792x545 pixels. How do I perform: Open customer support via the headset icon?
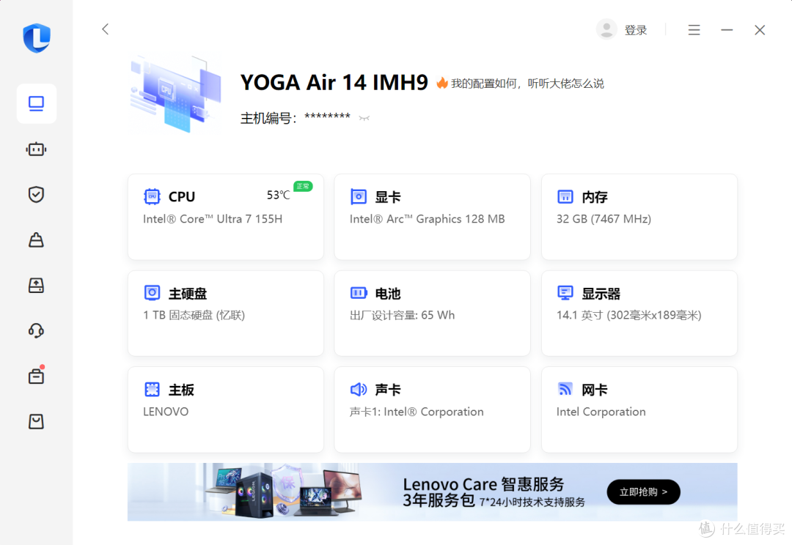point(36,330)
